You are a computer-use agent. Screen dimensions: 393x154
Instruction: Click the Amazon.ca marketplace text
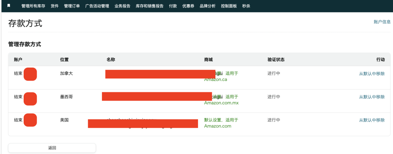pos(215,80)
